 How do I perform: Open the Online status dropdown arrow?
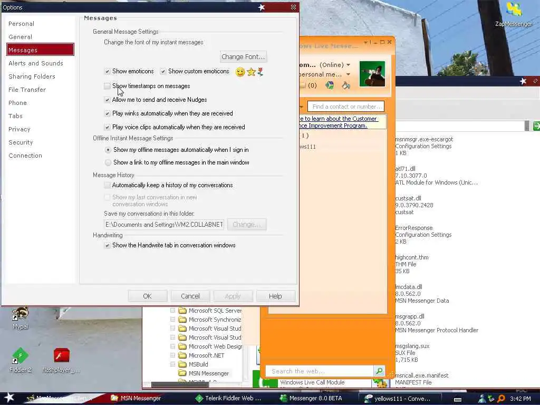(x=348, y=65)
